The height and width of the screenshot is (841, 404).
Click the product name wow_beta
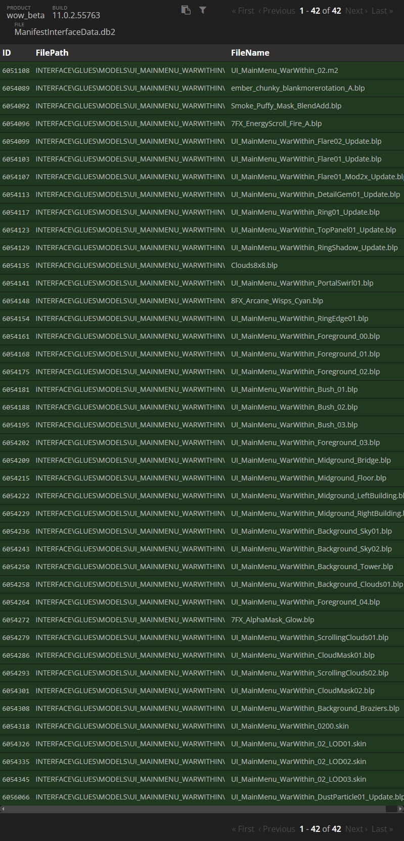coord(26,15)
